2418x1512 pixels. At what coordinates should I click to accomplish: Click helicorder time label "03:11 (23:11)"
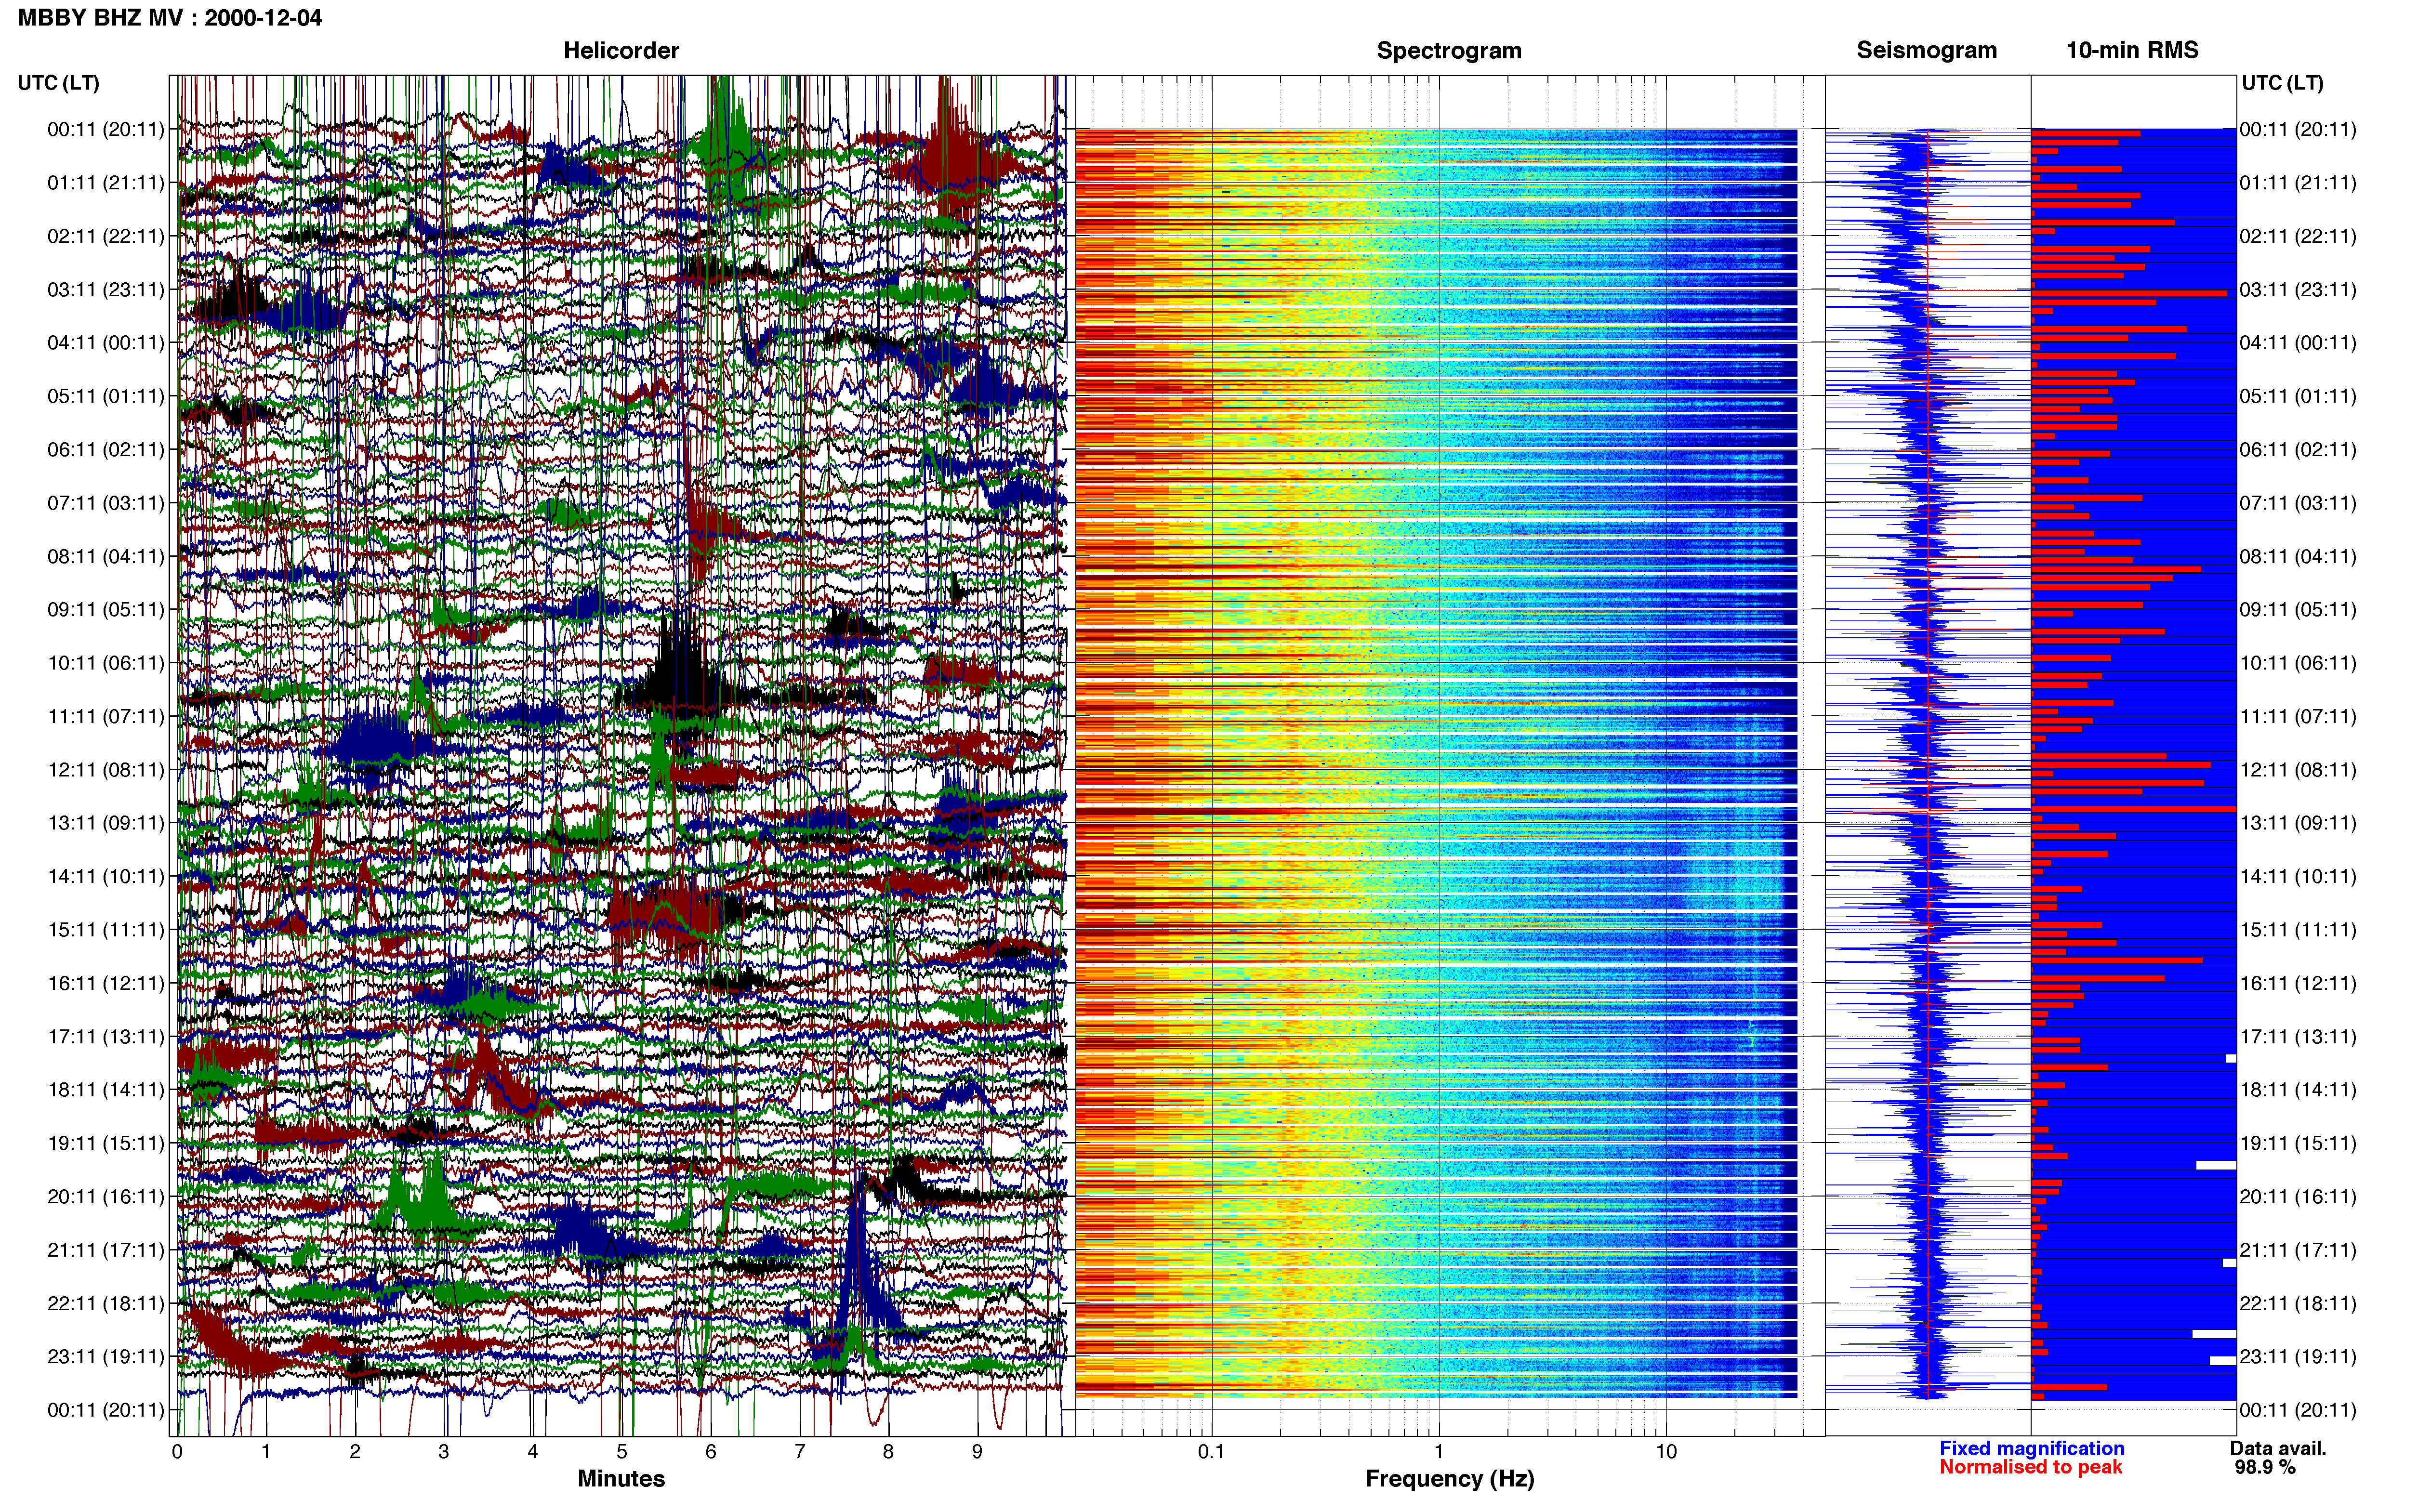106,290
